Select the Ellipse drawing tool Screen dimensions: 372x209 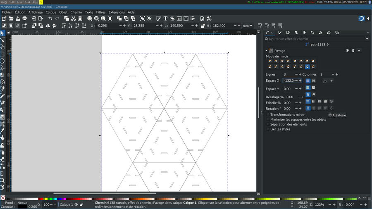coord(2,61)
